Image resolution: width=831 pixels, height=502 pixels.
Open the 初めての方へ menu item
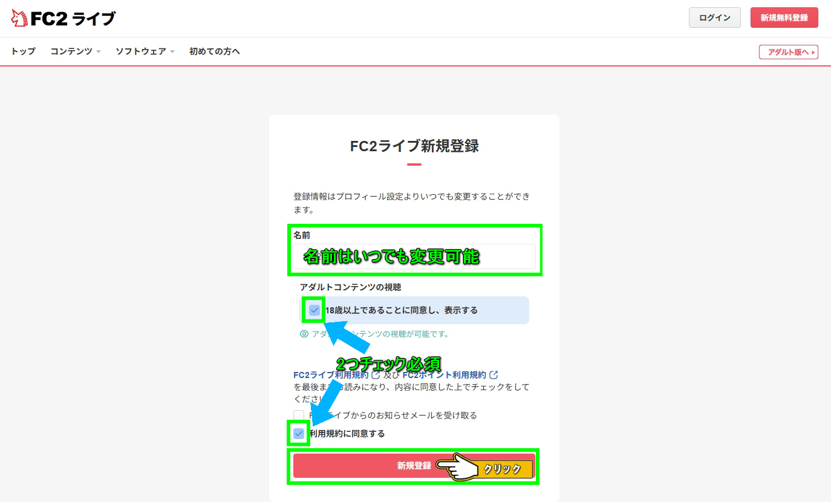[x=215, y=51]
